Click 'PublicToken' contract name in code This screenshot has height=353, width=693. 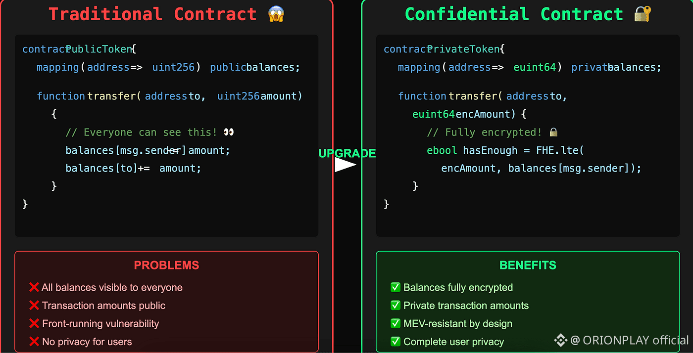[99, 49]
